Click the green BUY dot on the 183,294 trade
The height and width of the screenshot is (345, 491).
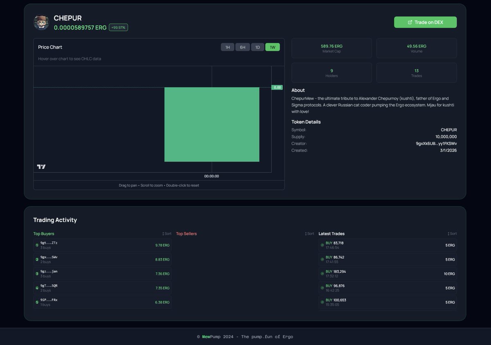pyautogui.click(x=322, y=274)
